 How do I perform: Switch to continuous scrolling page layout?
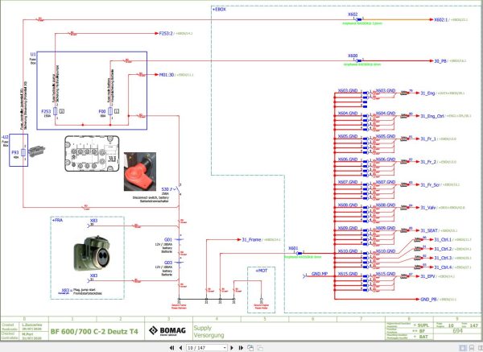(x=472, y=348)
